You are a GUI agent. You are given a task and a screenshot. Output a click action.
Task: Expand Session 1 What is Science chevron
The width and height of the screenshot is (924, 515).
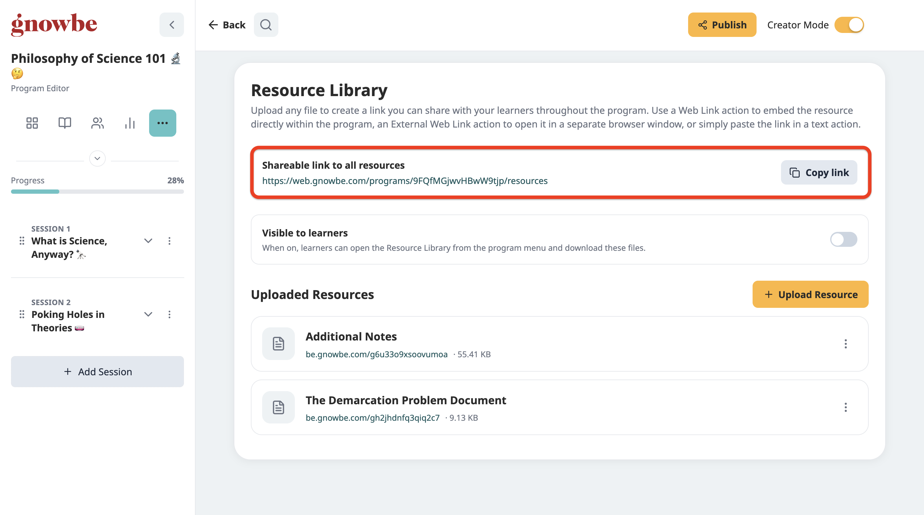pos(148,241)
